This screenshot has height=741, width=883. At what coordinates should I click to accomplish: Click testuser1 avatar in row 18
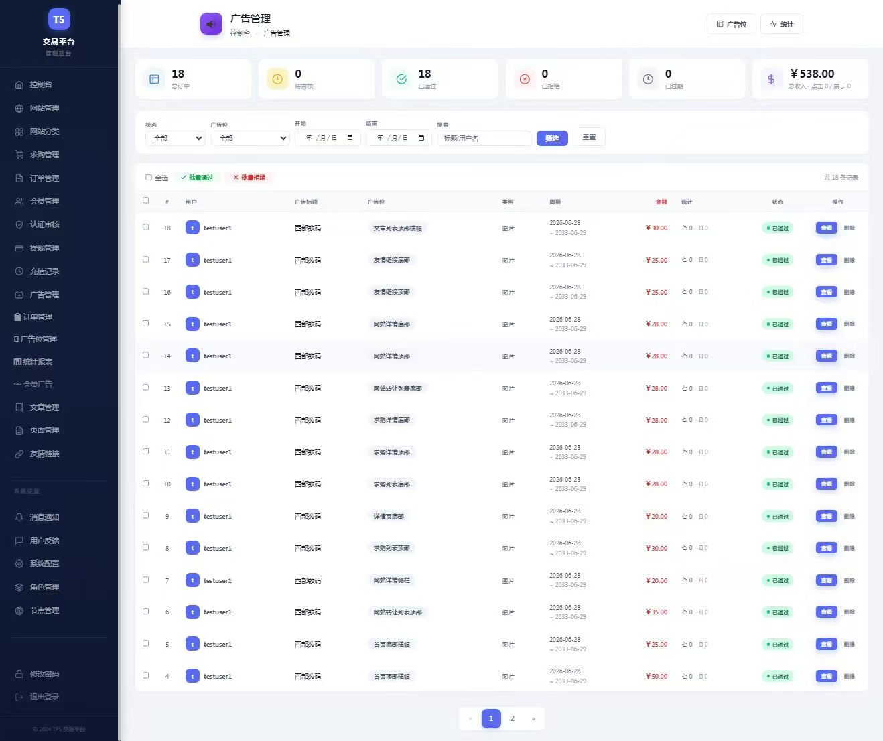[192, 228]
